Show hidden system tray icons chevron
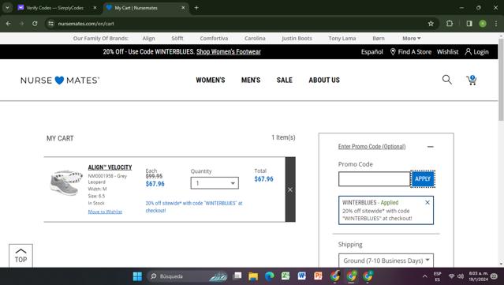Image resolution: width=504 pixels, height=285 pixels. [424, 276]
